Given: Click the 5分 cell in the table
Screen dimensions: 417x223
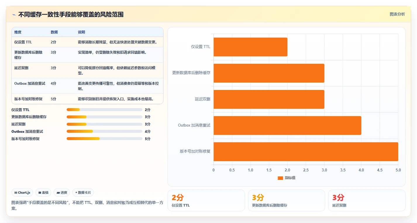Looking at the screenshot, I should (54, 99).
